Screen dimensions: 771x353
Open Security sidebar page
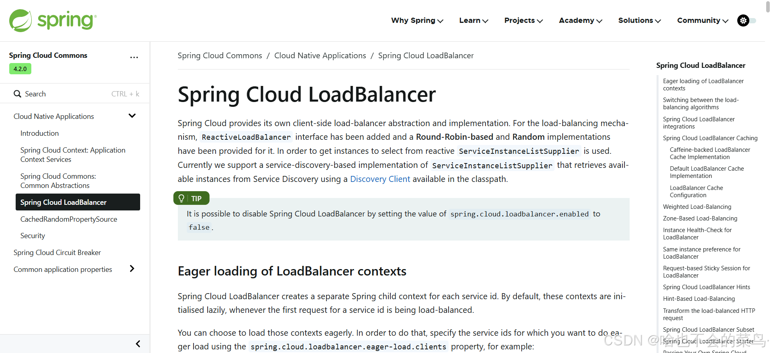(x=33, y=236)
